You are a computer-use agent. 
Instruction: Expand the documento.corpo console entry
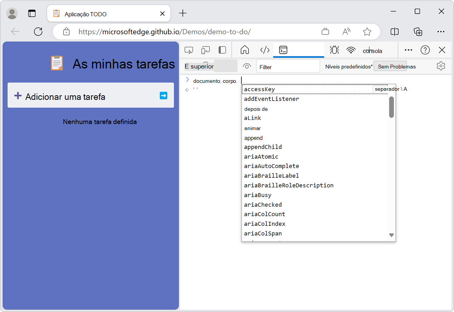tap(187, 80)
